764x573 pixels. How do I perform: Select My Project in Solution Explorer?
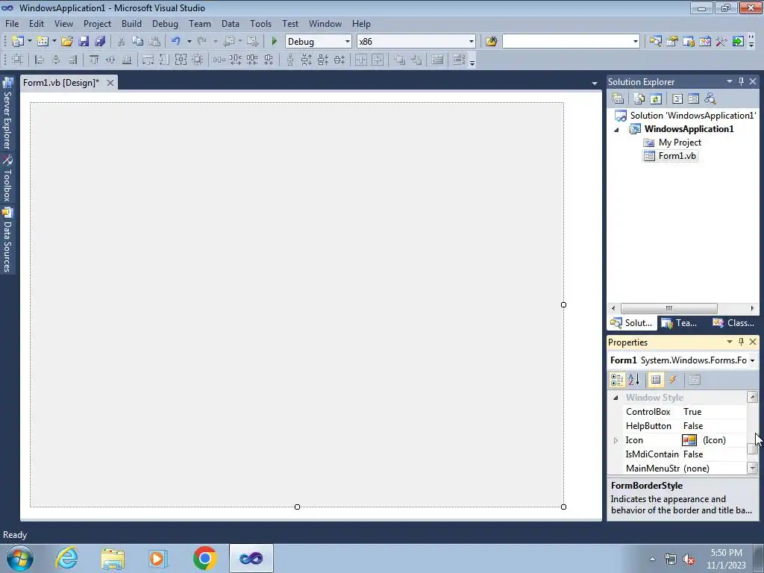(x=672, y=143)
